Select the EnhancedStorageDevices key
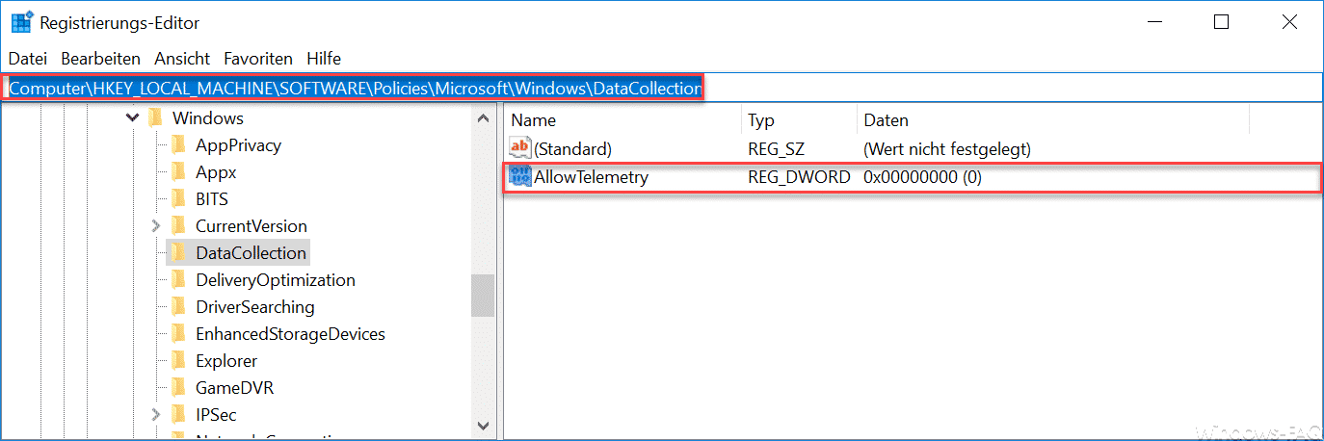Image resolution: width=1324 pixels, height=441 pixels. [289, 334]
